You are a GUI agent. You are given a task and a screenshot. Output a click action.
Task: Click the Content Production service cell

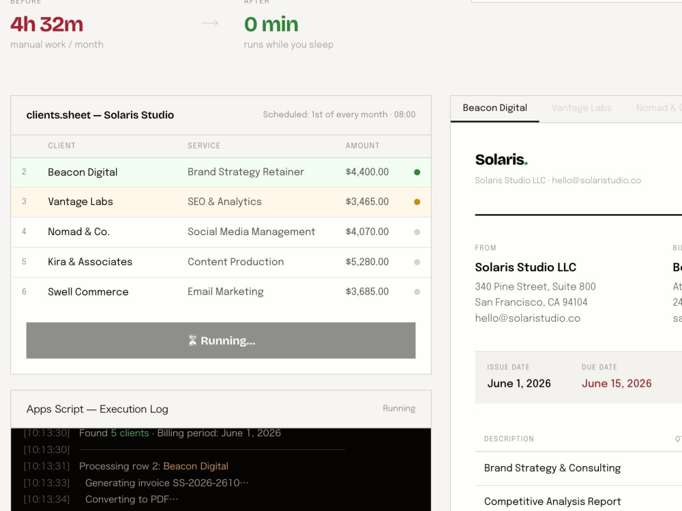point(235,262)
